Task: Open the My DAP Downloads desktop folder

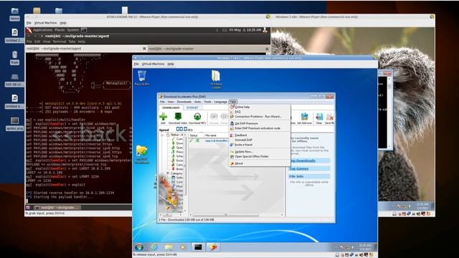Action: coord(142,155)
